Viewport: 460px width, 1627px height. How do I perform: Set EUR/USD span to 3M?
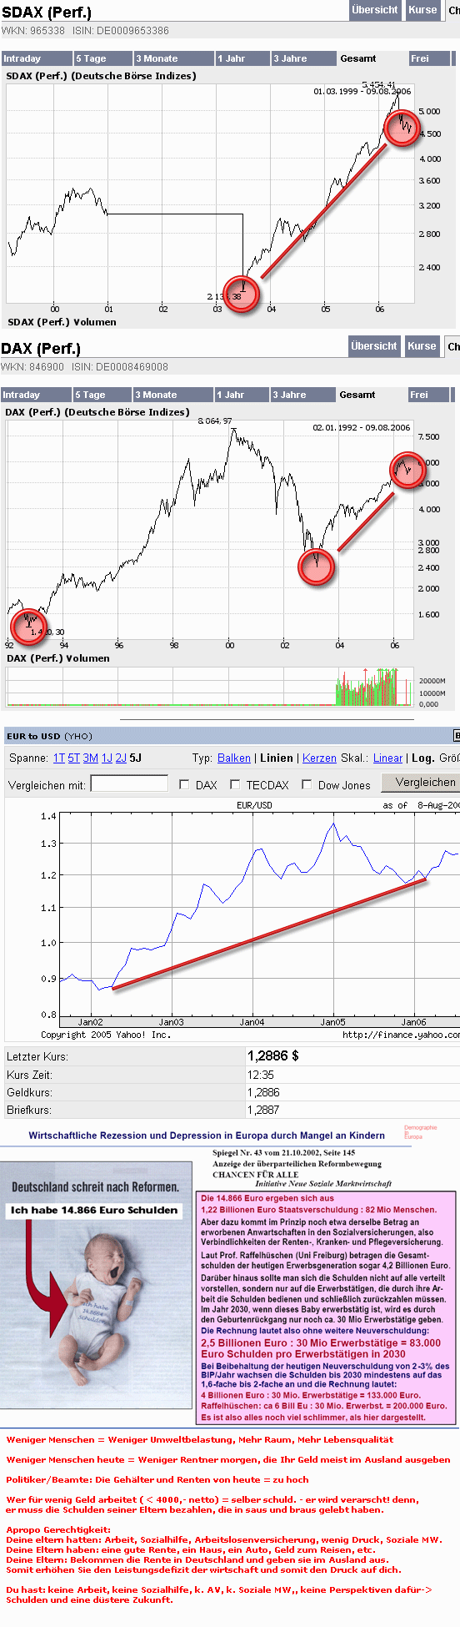tap(91, 758)
